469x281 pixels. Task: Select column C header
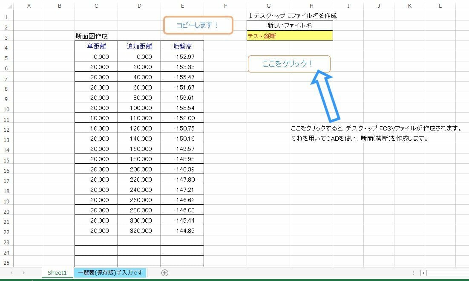pos(96,6)
